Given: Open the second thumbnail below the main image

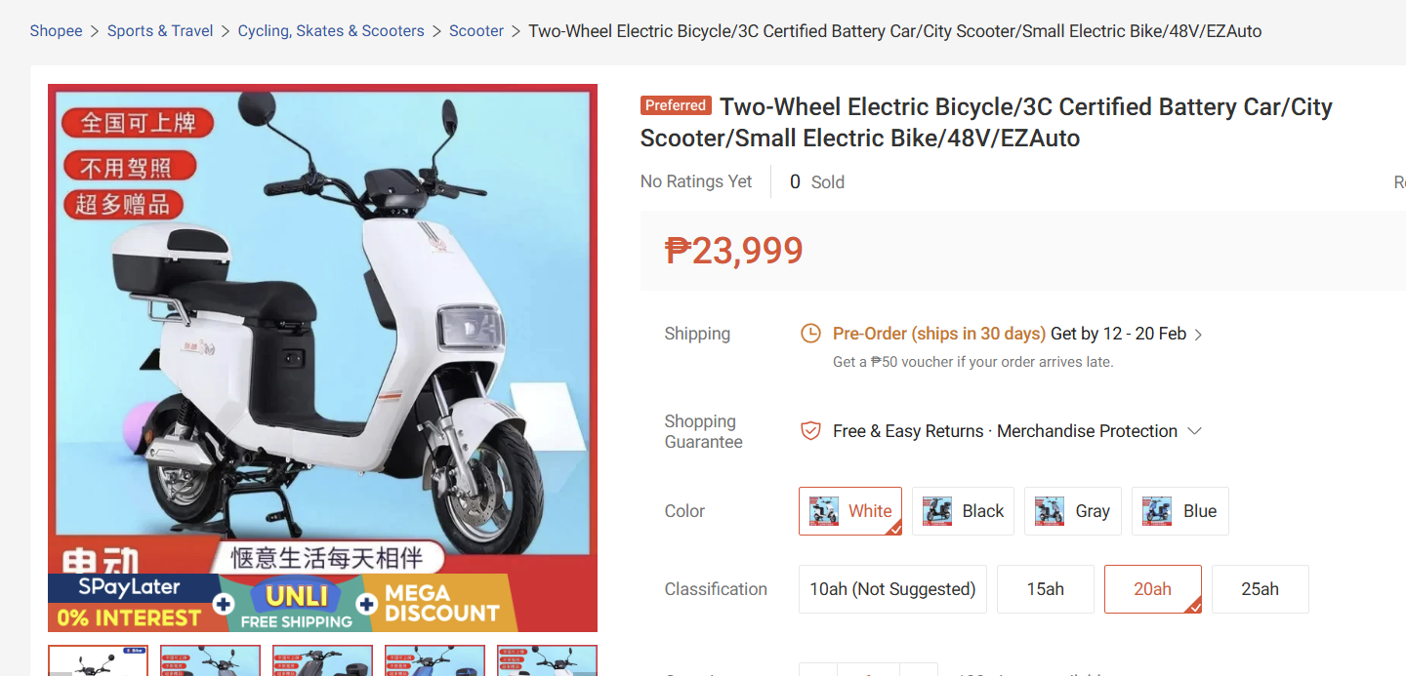Looking at the screenshot, I should pos(210,660).
